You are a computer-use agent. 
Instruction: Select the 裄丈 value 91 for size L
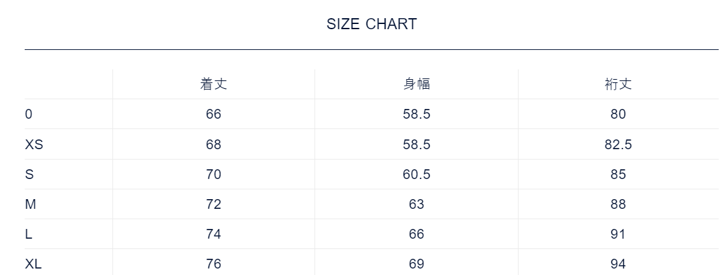[618, 234]
